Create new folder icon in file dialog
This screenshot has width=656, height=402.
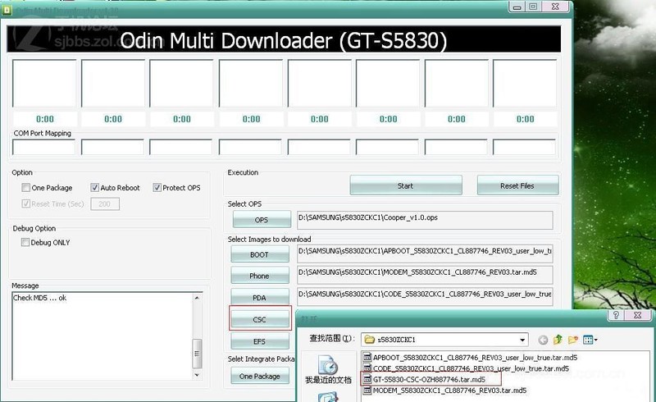point(572,340)
